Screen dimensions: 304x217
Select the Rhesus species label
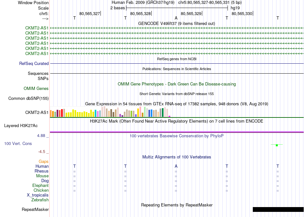click(42, 171)
